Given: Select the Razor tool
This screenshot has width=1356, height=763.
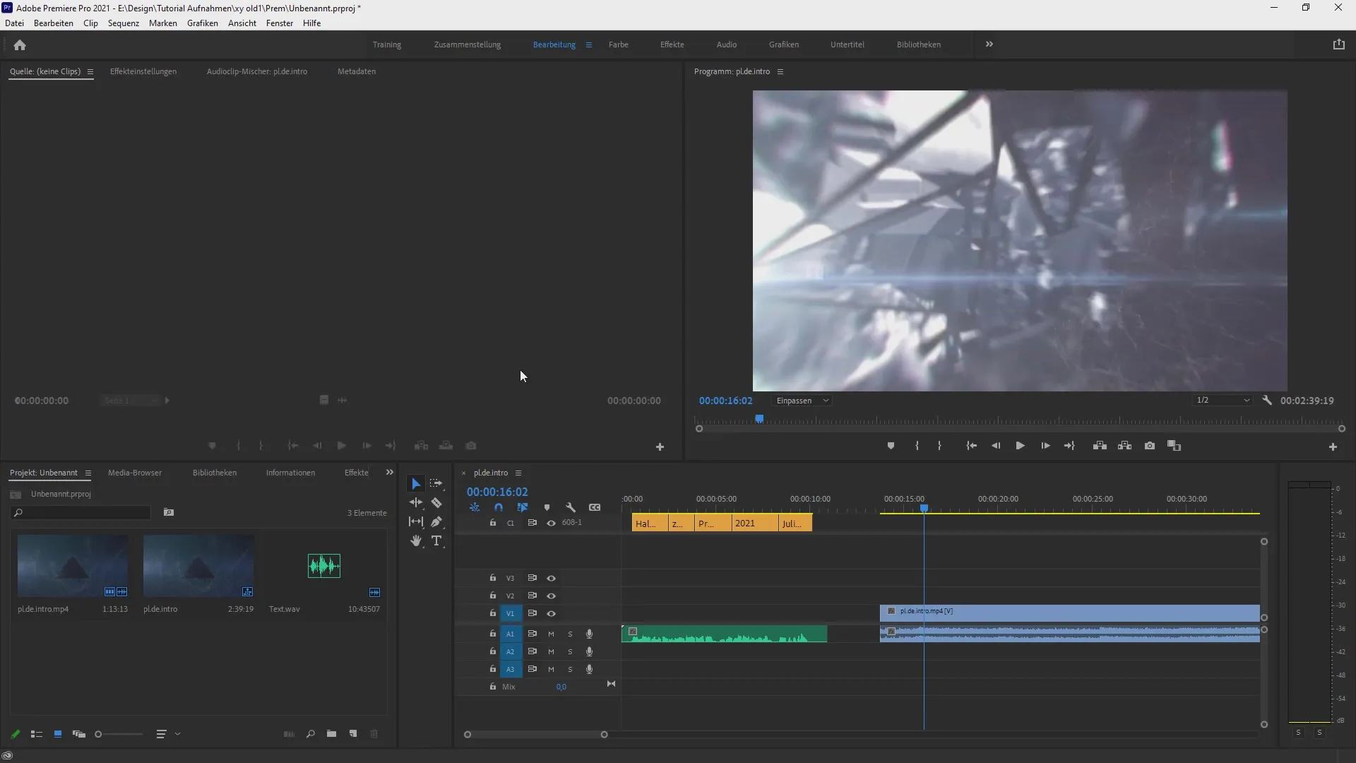Looking at the screenshot, I should point(436,503).
